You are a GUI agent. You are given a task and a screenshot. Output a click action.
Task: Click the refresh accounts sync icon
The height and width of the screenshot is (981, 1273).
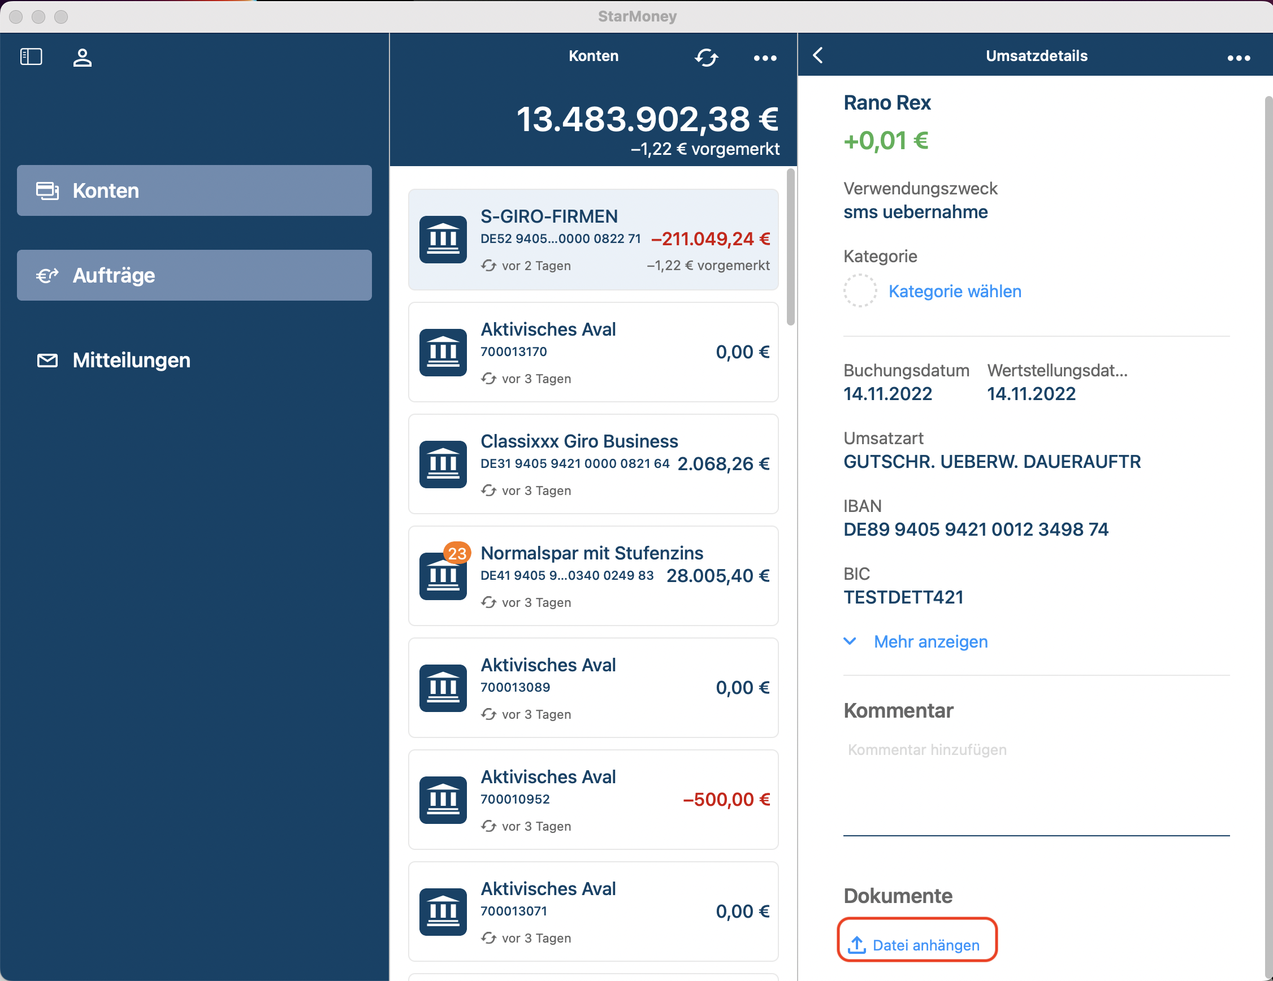[706, 57]
